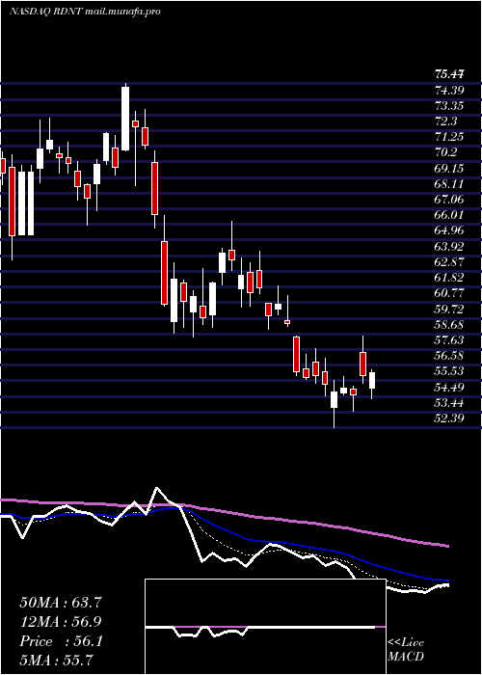Click the 75.47 price label

pos(450,74)
